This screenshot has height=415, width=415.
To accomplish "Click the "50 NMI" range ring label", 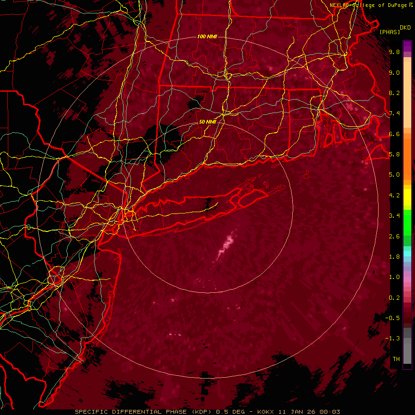I will [207, 122].
